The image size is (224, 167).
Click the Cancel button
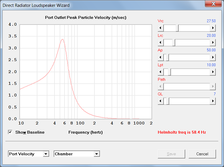click(x=202, y=154)
